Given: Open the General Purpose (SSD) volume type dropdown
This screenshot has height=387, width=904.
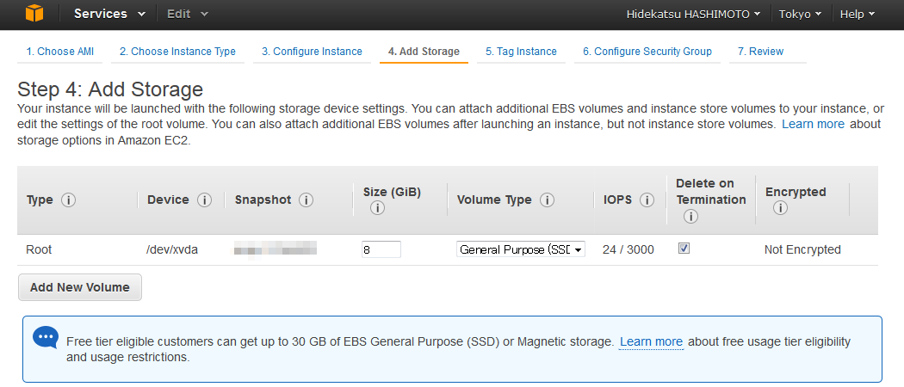Looking at the screenshot, I should coord(521,249).
